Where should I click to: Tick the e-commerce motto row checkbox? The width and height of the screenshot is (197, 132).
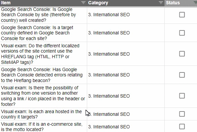(x=182, y=126)
